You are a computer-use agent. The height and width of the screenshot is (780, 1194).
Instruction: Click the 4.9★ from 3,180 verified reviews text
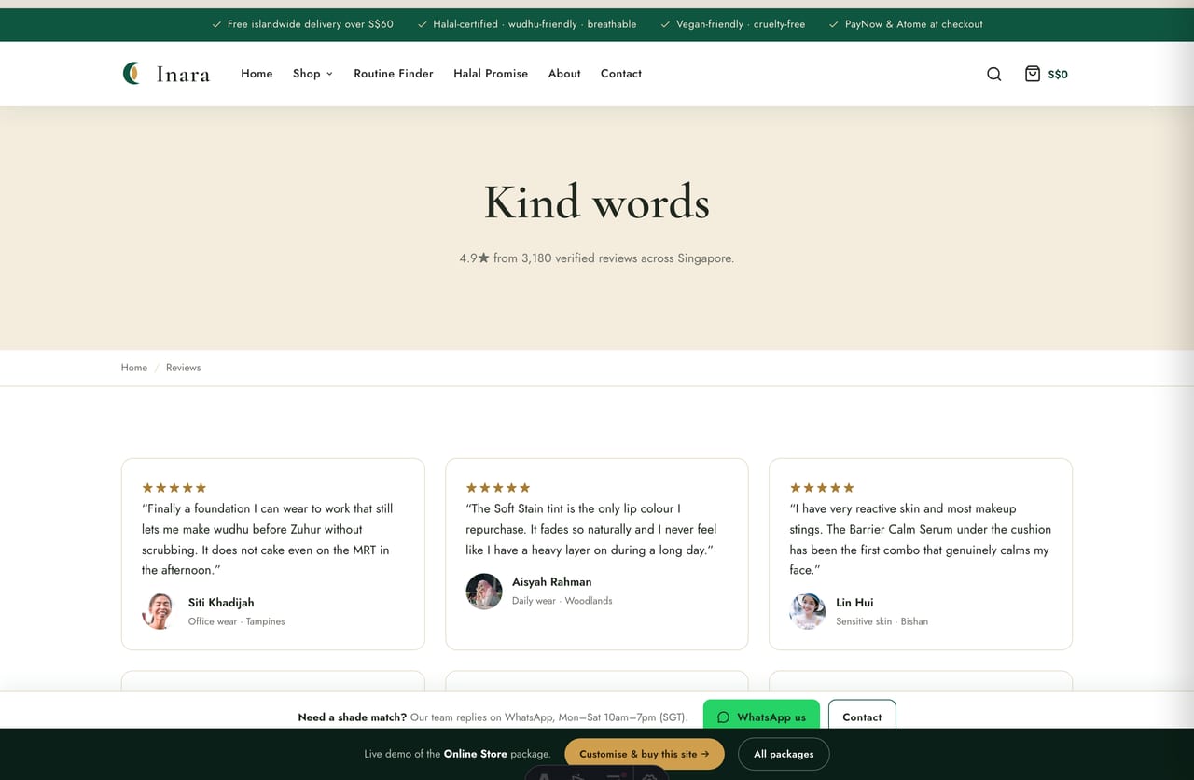597,258
